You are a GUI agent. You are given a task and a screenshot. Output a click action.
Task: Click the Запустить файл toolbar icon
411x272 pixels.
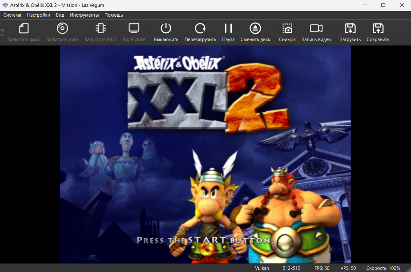(x=24, y=29)
